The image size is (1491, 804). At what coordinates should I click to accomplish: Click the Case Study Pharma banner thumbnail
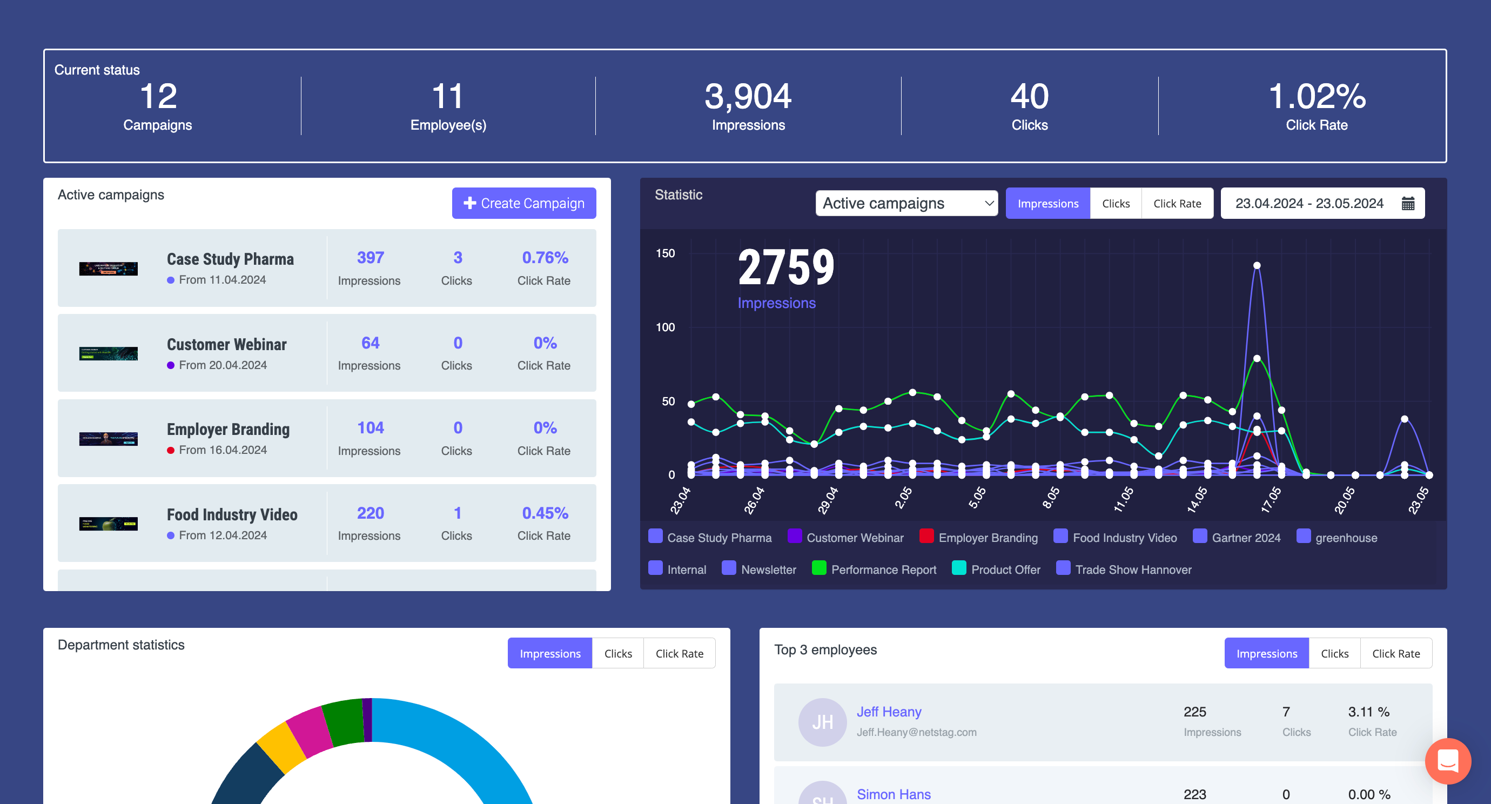(108, 269)
